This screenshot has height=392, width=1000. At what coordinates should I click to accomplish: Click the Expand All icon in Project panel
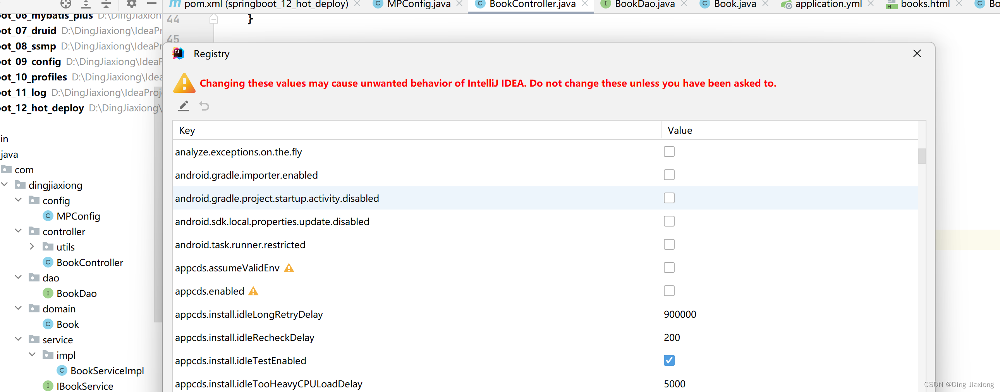coord(86,4)
